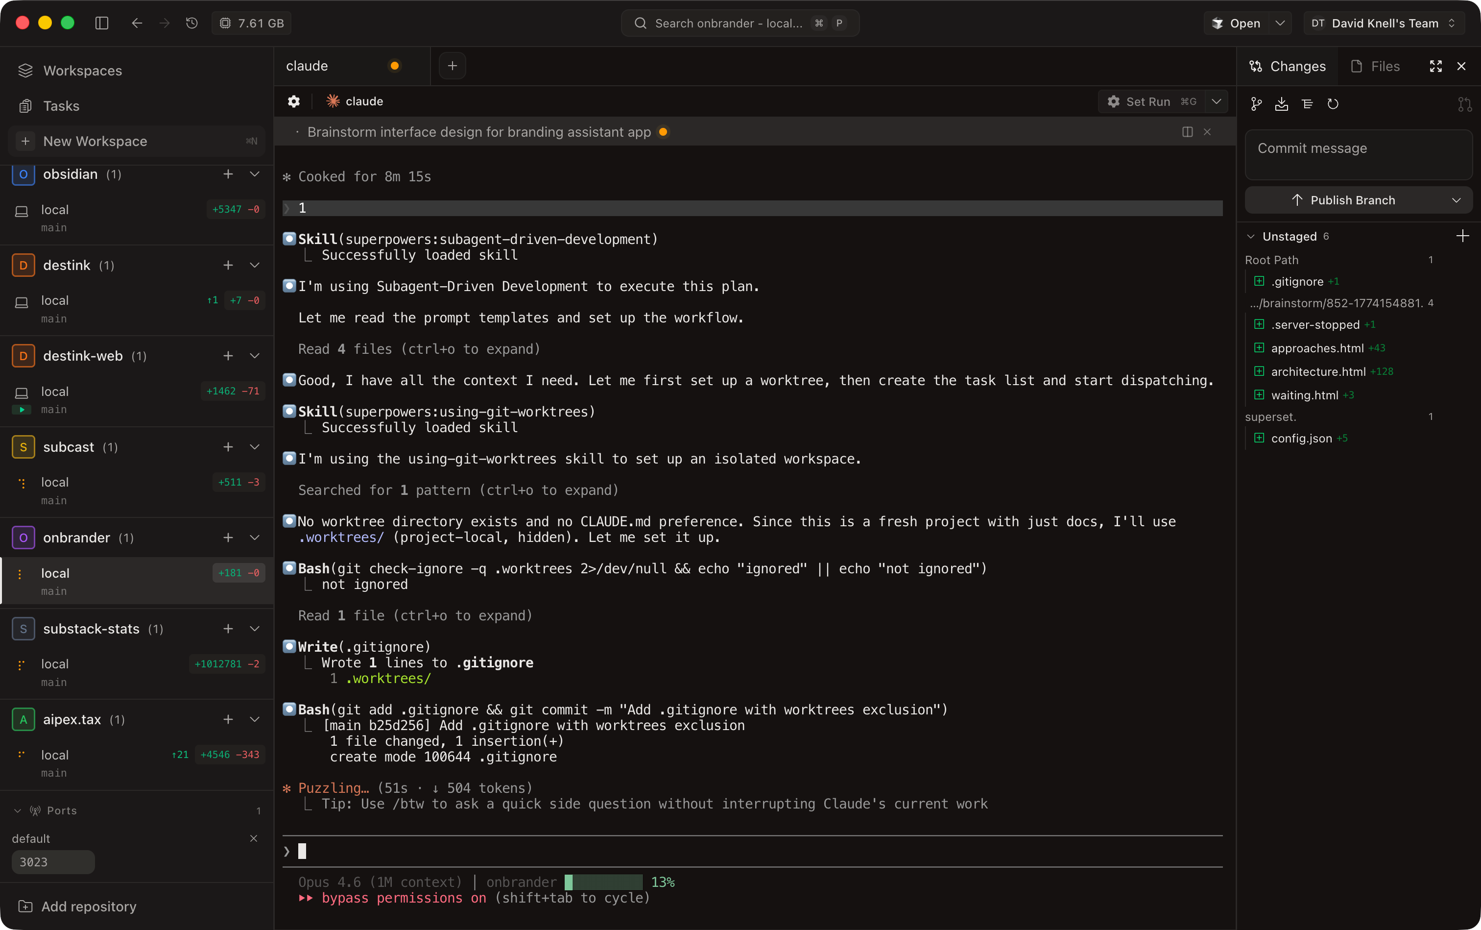Open the history clock icon
The width and height of the screenshot is (1481, 930).
tap(192, 24)
